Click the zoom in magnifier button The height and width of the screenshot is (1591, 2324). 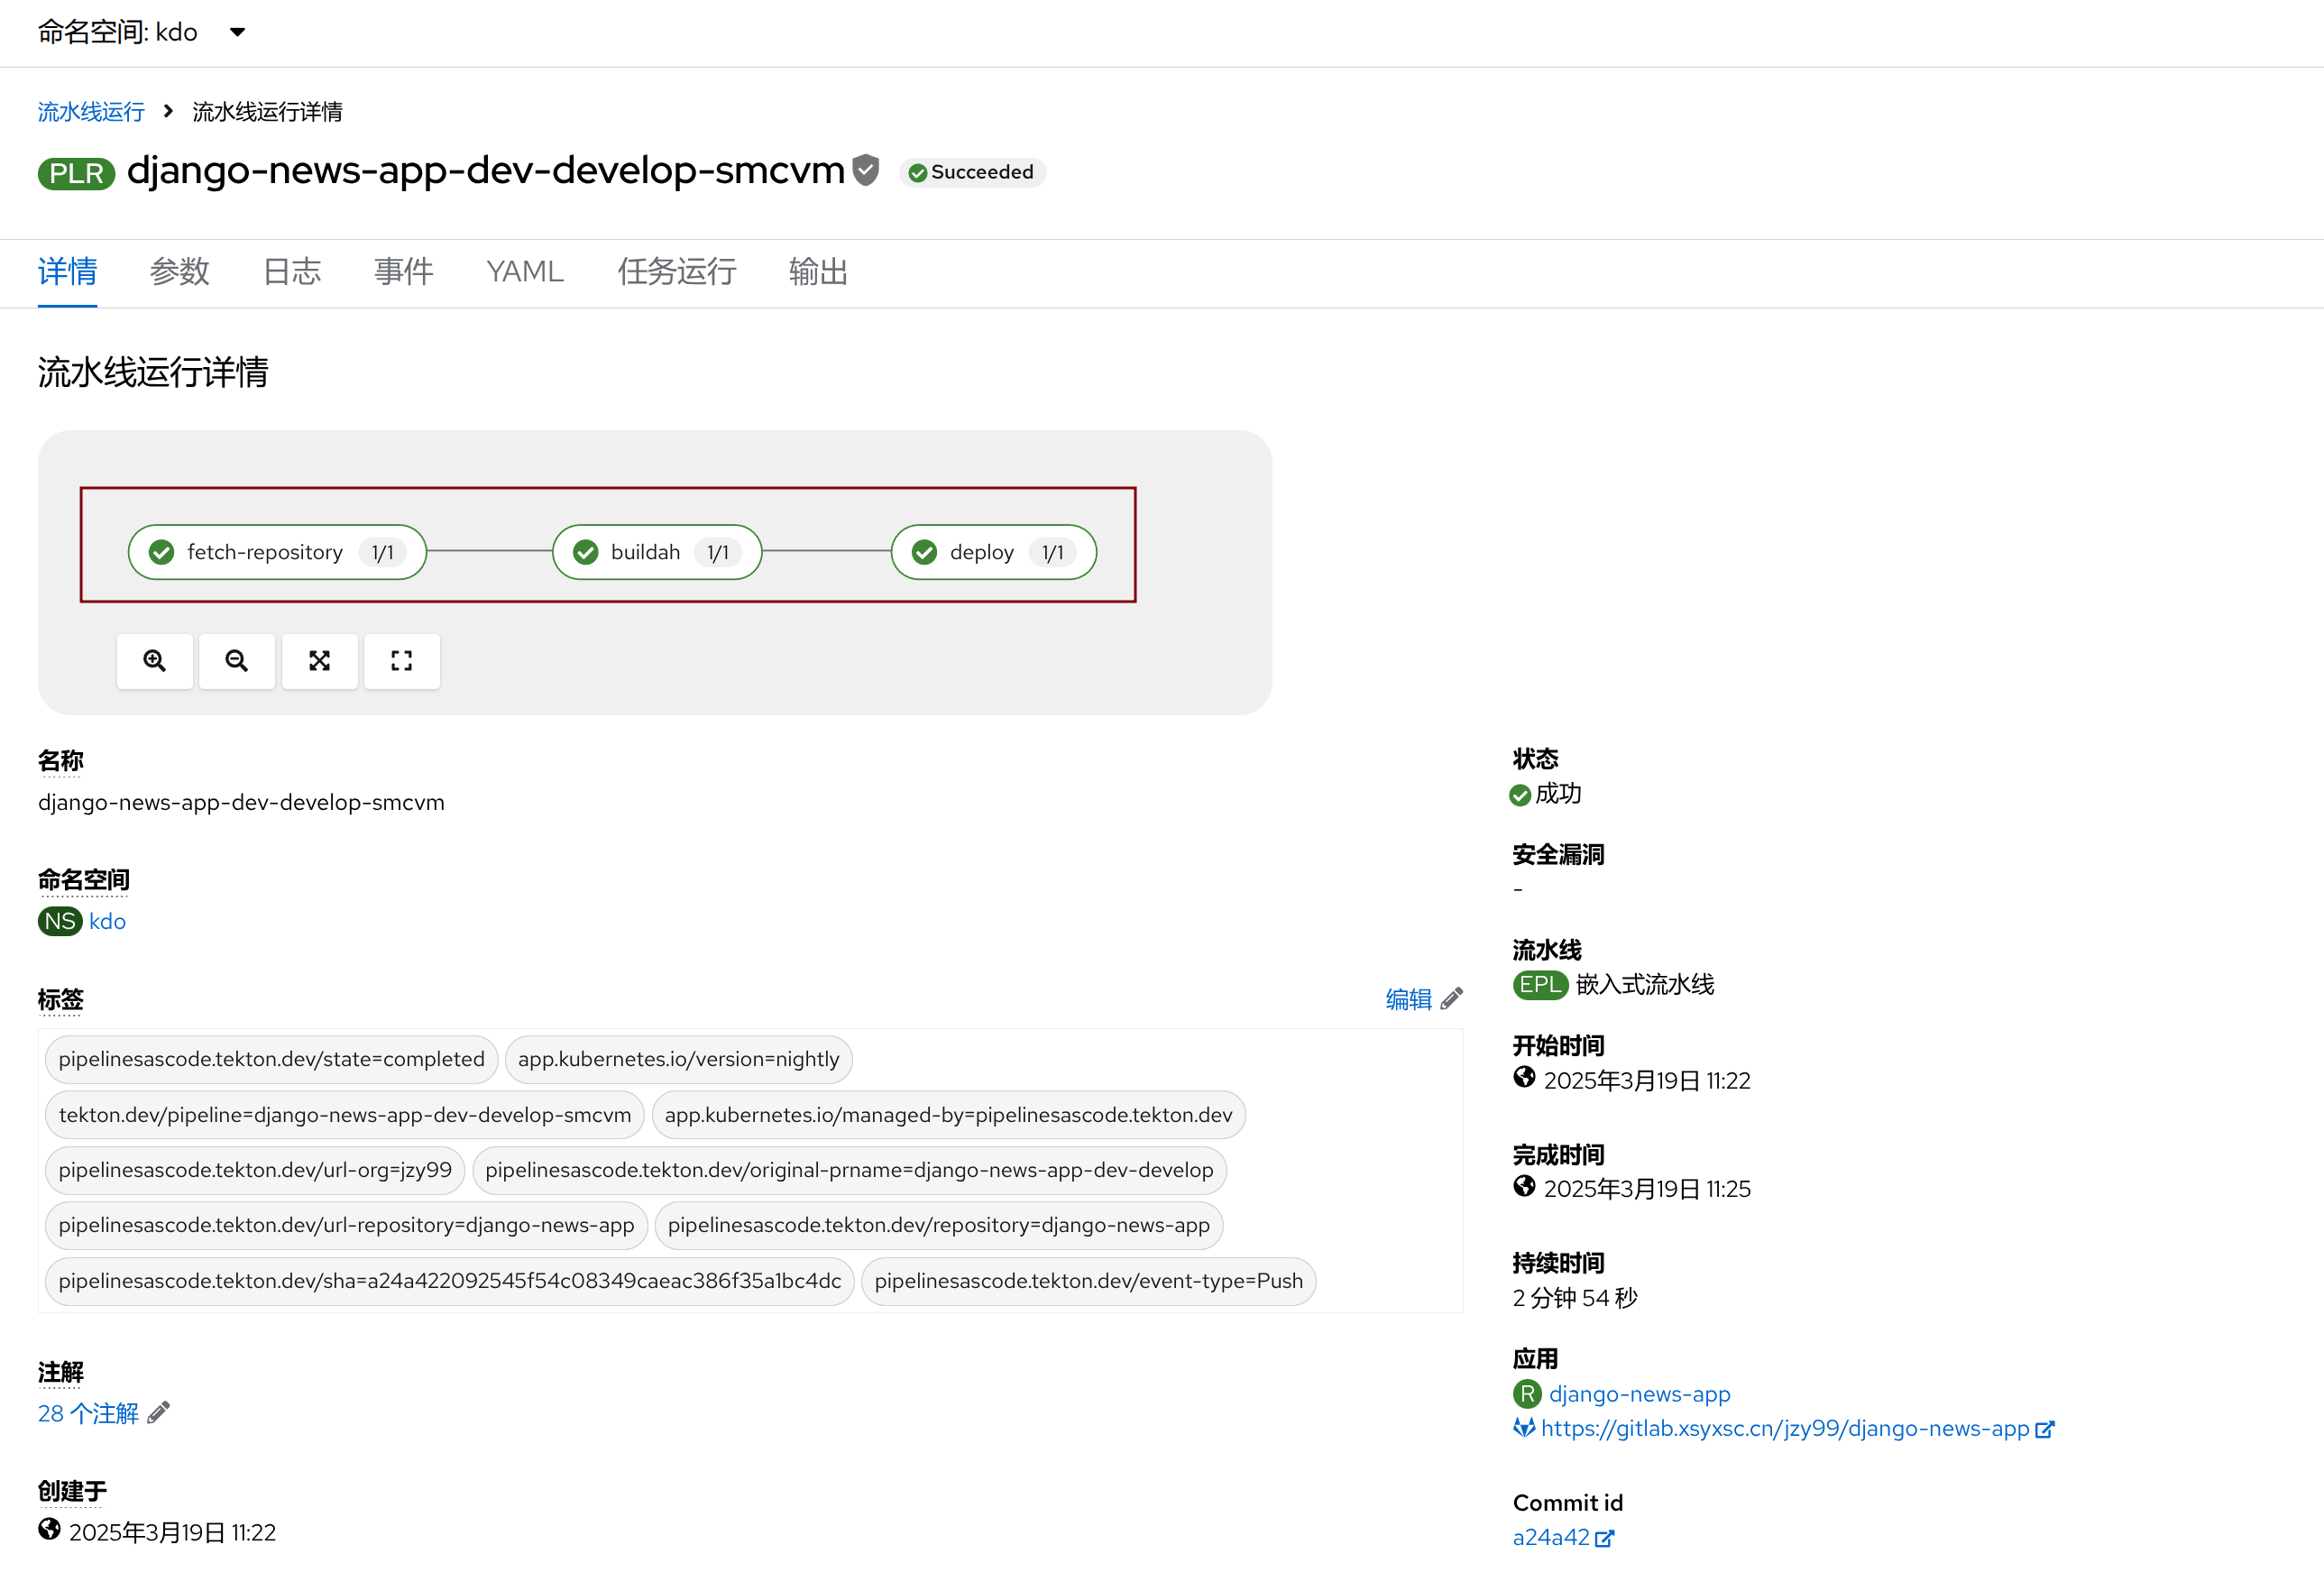[x=154, y=661]
